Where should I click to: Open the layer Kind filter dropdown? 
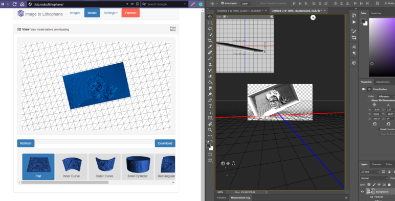tap(370, 172)
